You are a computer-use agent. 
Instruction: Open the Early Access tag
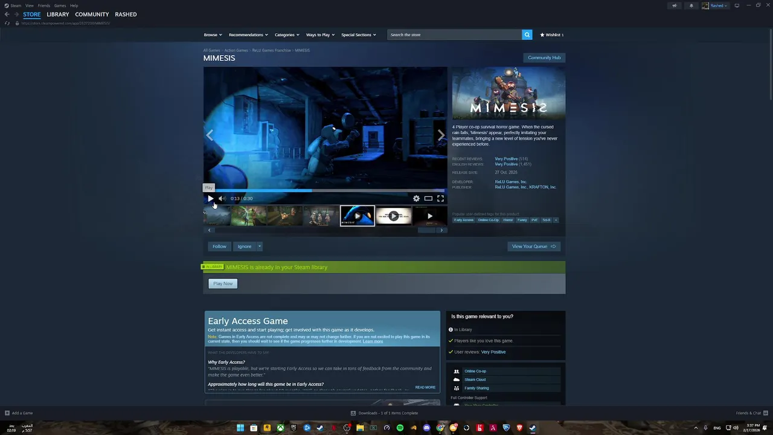464,220
